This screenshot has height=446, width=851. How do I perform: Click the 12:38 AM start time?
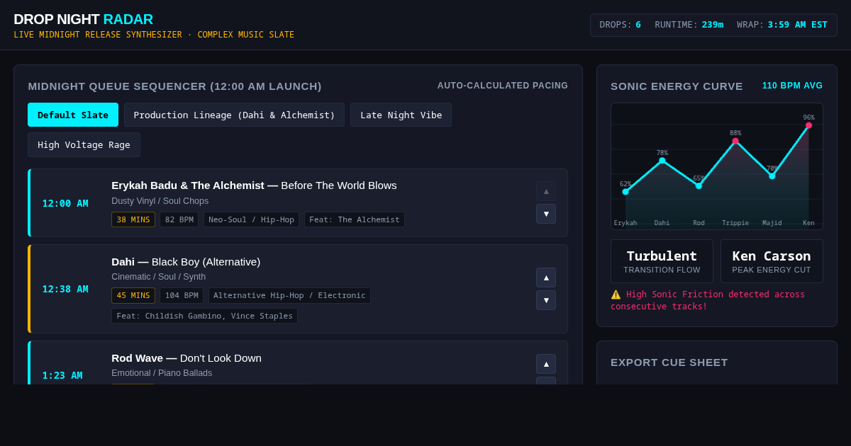tap(65, 289)
